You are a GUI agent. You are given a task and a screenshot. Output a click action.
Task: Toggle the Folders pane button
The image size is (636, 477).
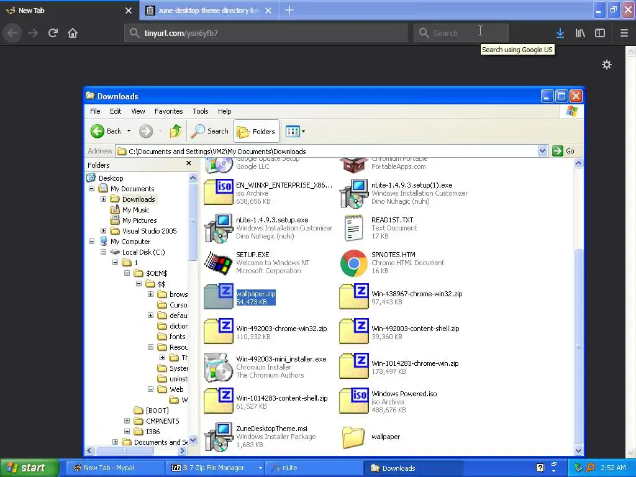(257, 131)
